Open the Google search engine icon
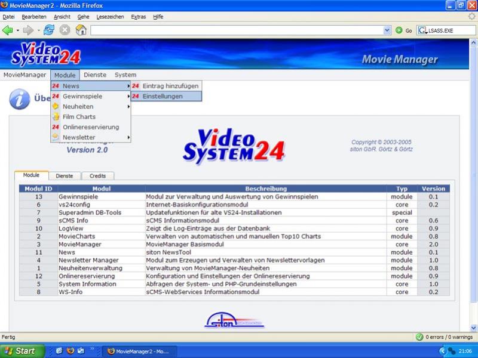This screenshot has width=478, height=358. (422, 30)
